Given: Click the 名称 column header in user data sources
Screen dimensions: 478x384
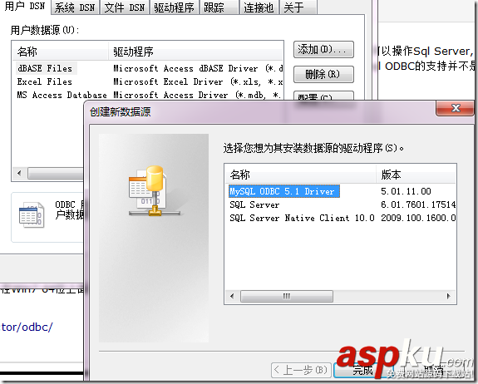Looking at the screenshot, I should pos(61,52).
